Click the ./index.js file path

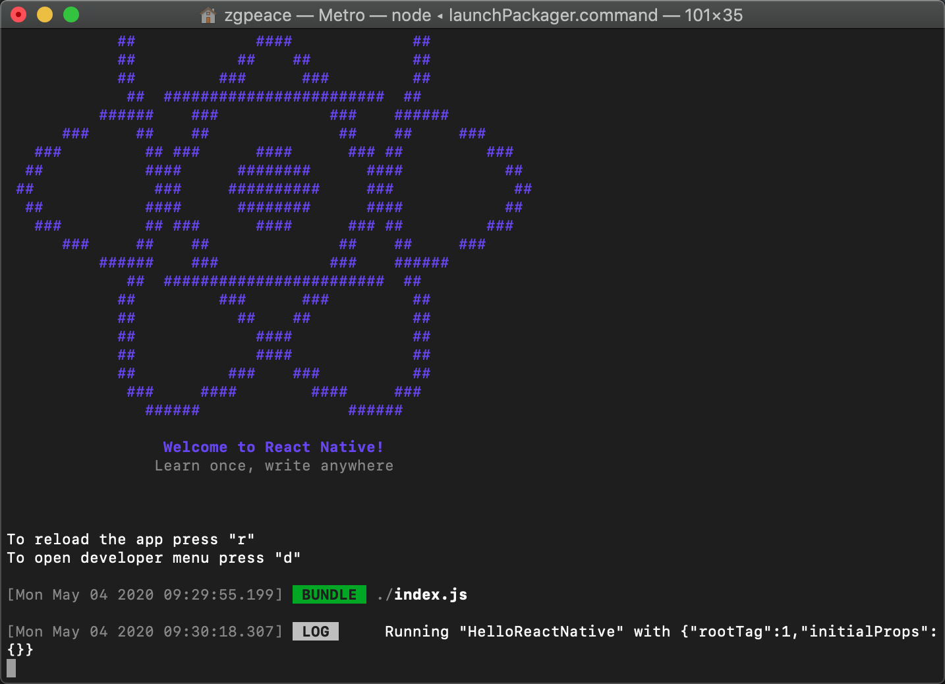[x=422, y=594]
